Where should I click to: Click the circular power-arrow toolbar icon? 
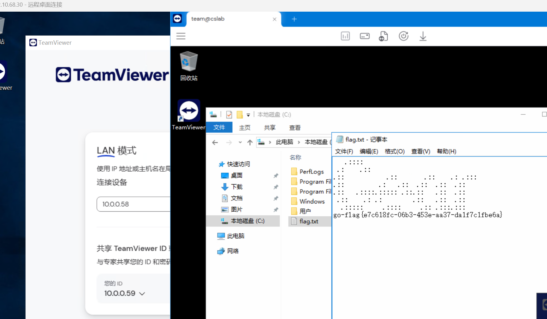click(x=403, y=36)
